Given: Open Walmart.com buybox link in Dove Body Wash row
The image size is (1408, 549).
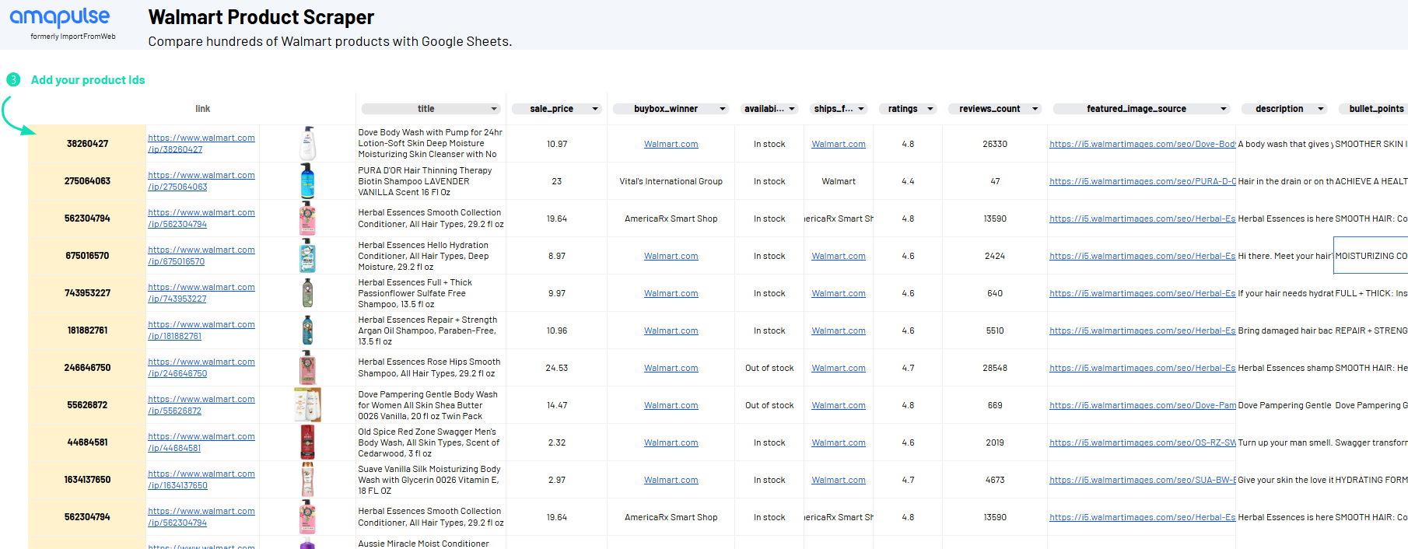Looking at the screenshot, I should pyautogui.click(x=671, y=144).
